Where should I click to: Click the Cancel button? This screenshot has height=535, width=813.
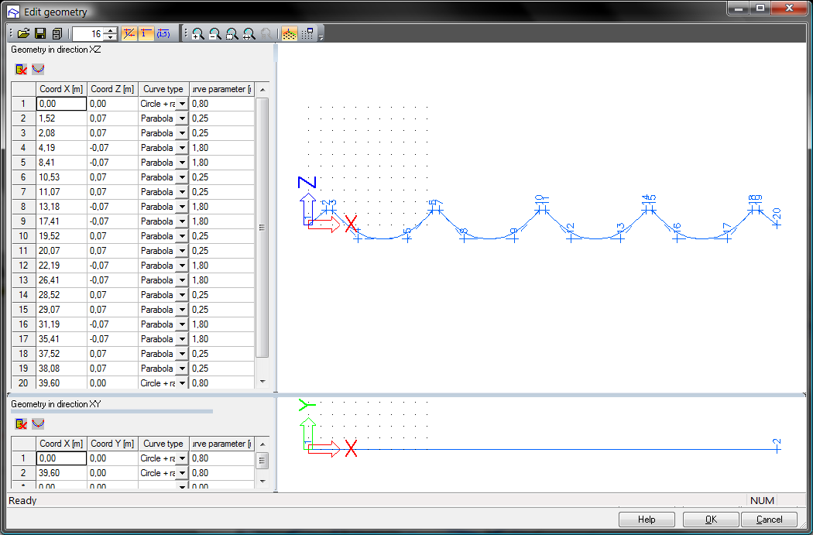point(769,520)
